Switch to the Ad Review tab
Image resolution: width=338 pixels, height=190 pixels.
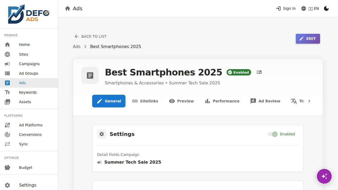pyautogui.click(x=265, y=101)
